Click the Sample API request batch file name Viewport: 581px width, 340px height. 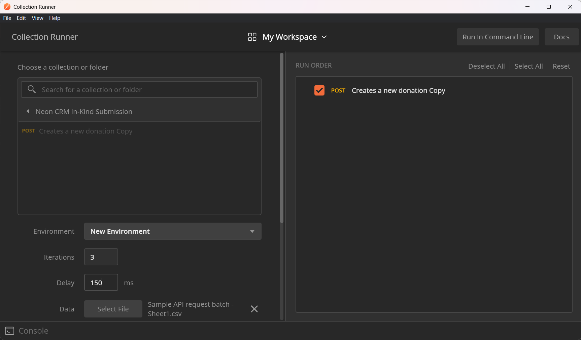tap(191, 309)
